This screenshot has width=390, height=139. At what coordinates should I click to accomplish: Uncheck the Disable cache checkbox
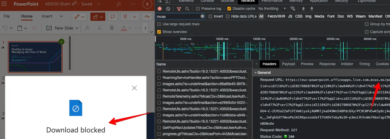(x=229, y=9)
